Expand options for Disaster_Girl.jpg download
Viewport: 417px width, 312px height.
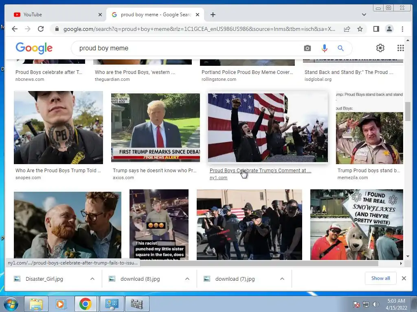[92, 279]
